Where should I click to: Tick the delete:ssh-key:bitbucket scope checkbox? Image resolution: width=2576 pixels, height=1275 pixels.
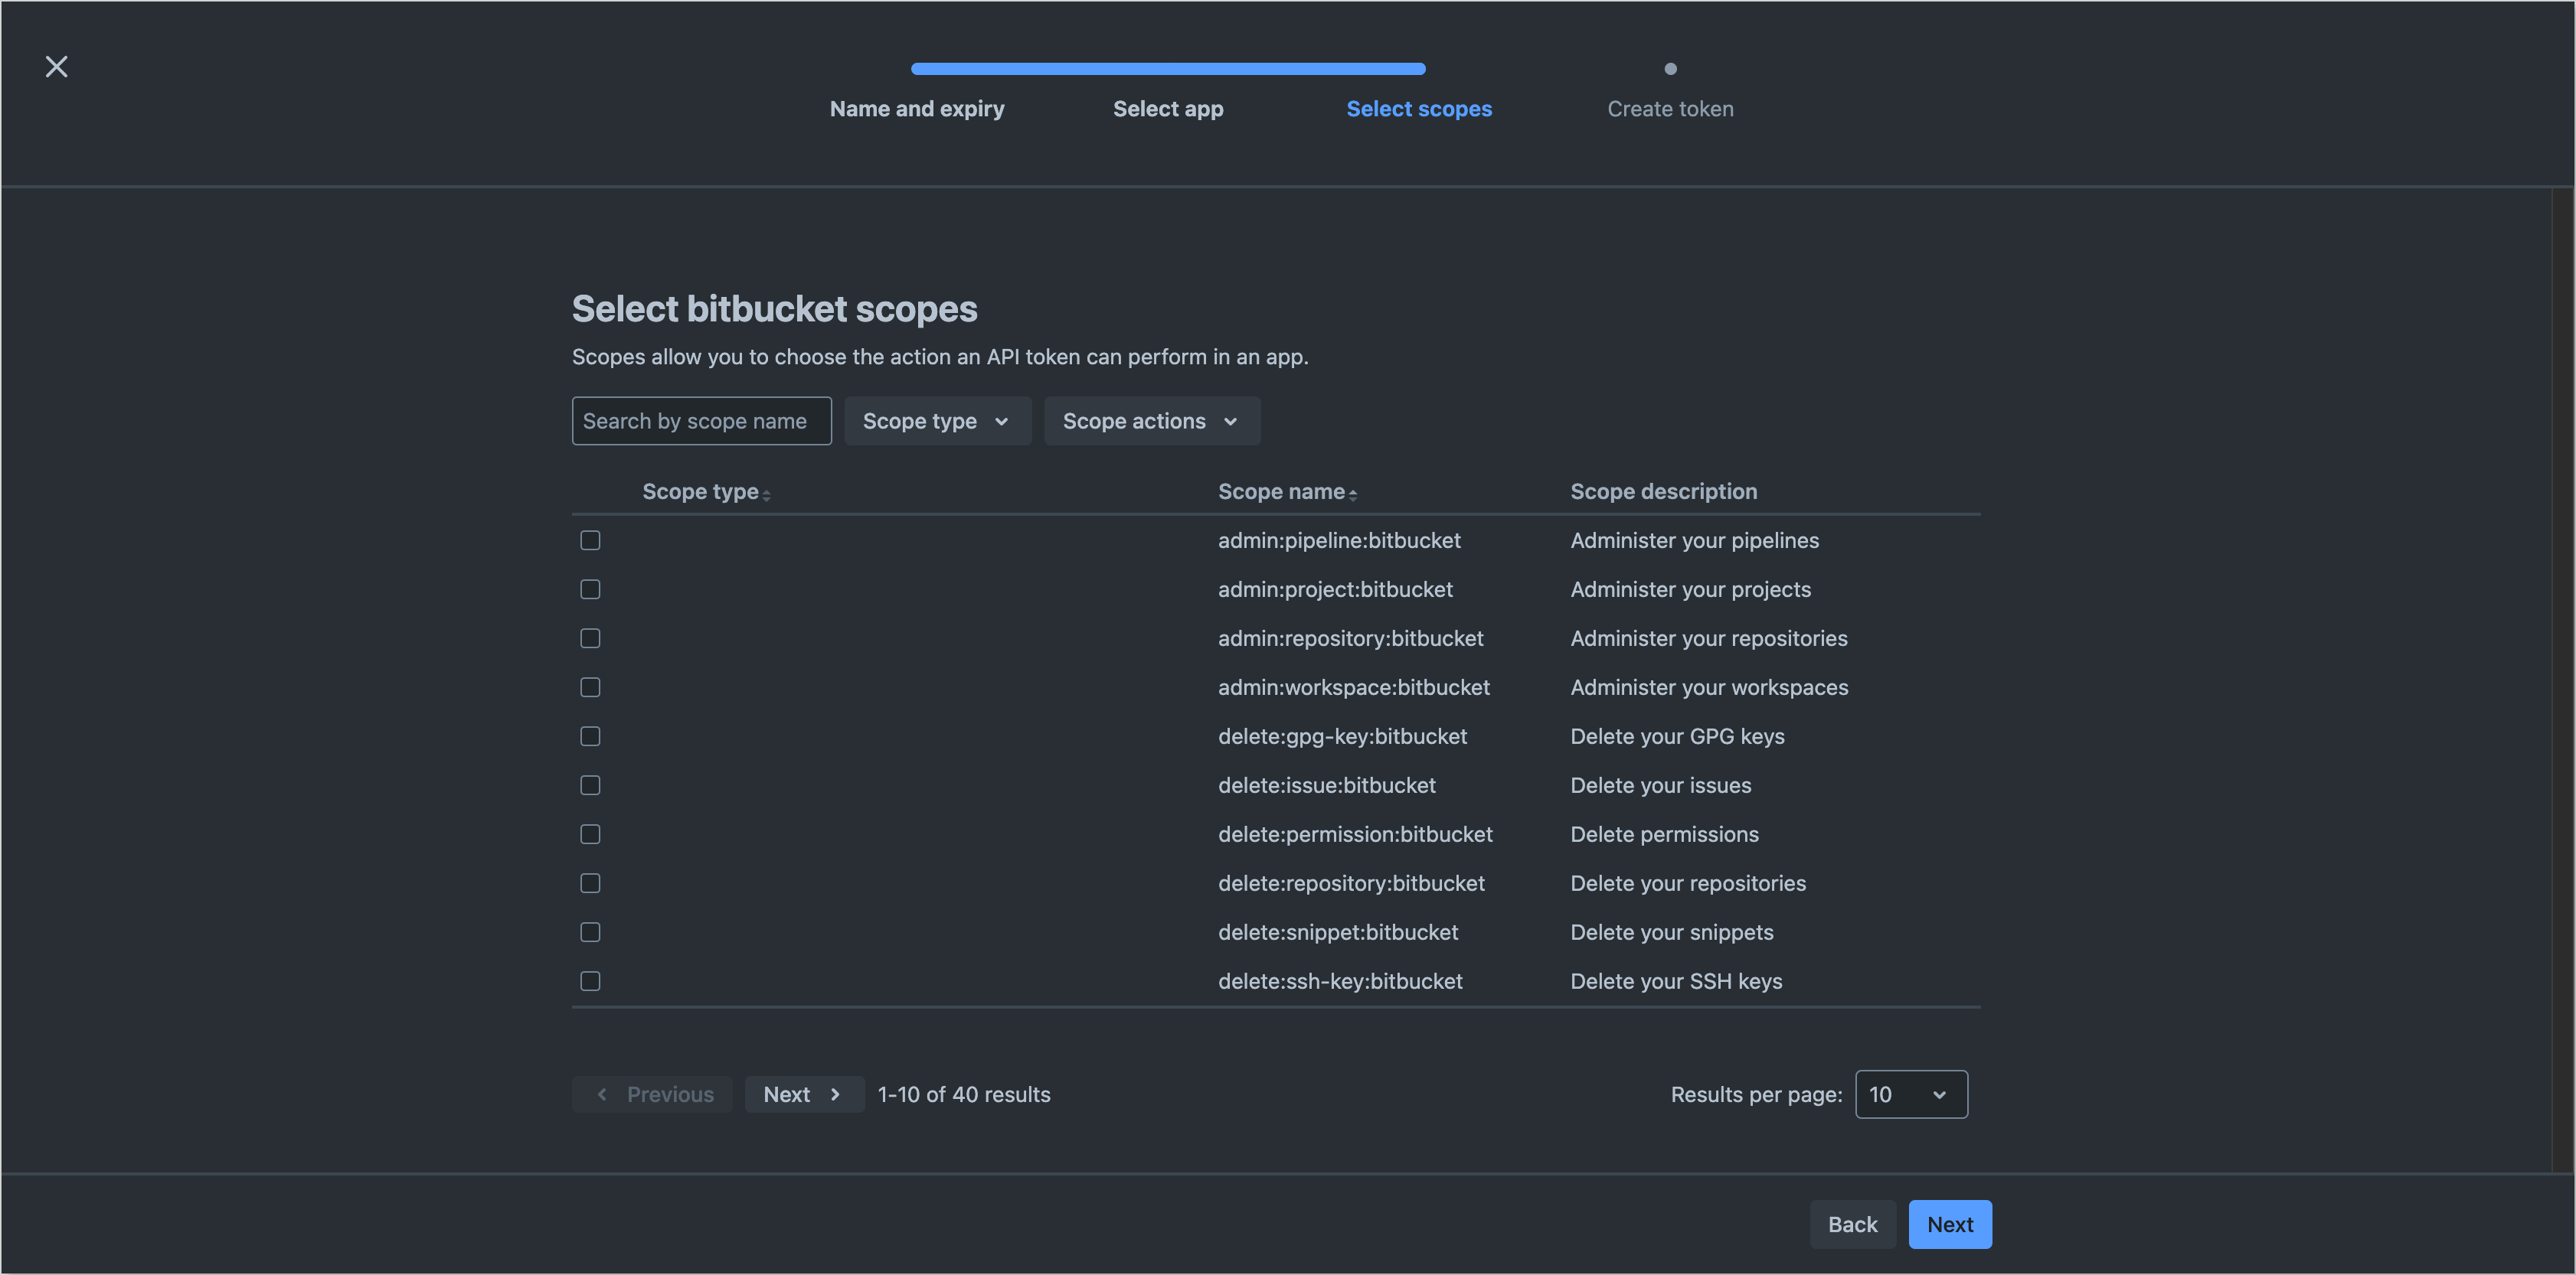coord(590,981)
